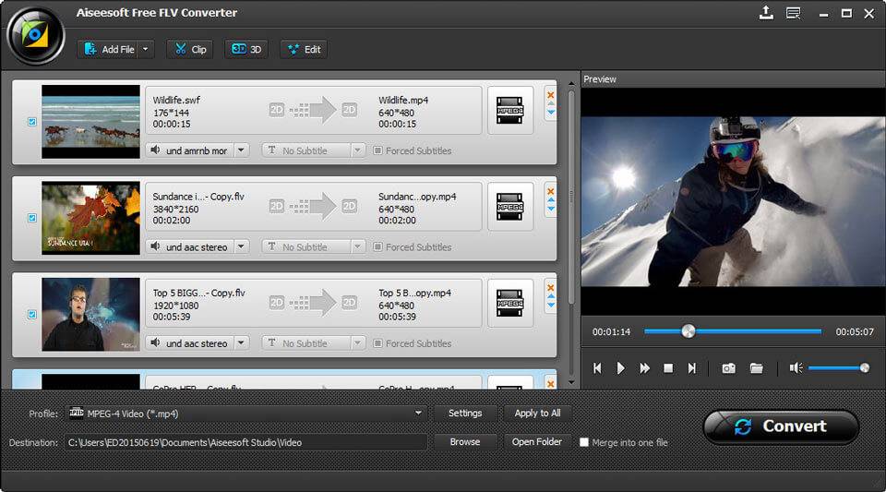This screenshot has width=886, height=492.
Task: Jump to previous item in preview
Action: (597, 368)
